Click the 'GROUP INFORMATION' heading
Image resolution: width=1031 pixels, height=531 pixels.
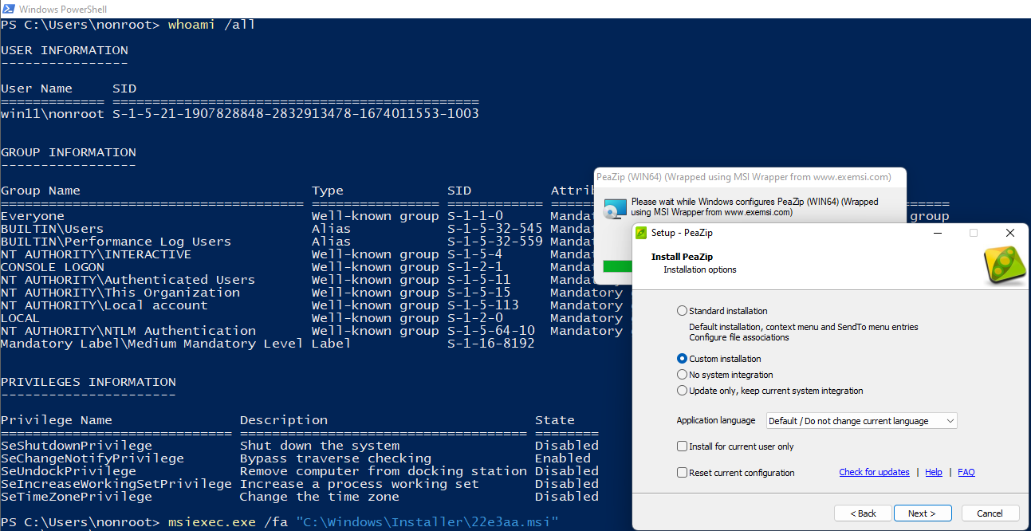[69, 152]
